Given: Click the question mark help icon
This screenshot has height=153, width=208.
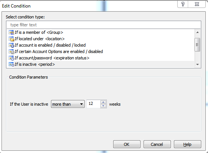Looking at the screenshot, I should coord(183,4).
